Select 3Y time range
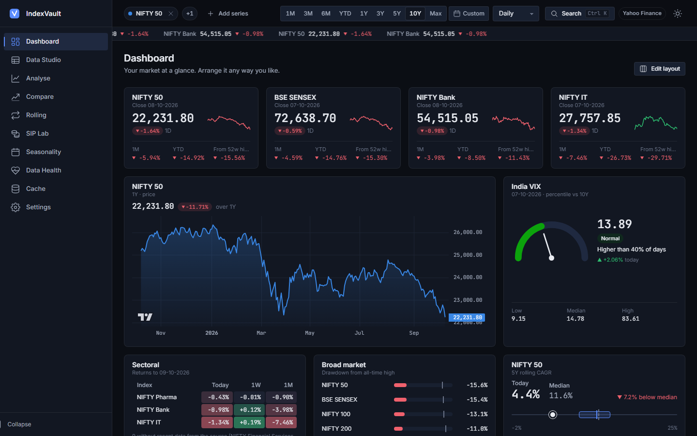This screenshot has width=697, height=436. 380,14
